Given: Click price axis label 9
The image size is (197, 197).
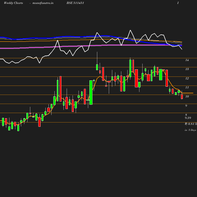Looking at the screenshot, I should click(186, 106).
